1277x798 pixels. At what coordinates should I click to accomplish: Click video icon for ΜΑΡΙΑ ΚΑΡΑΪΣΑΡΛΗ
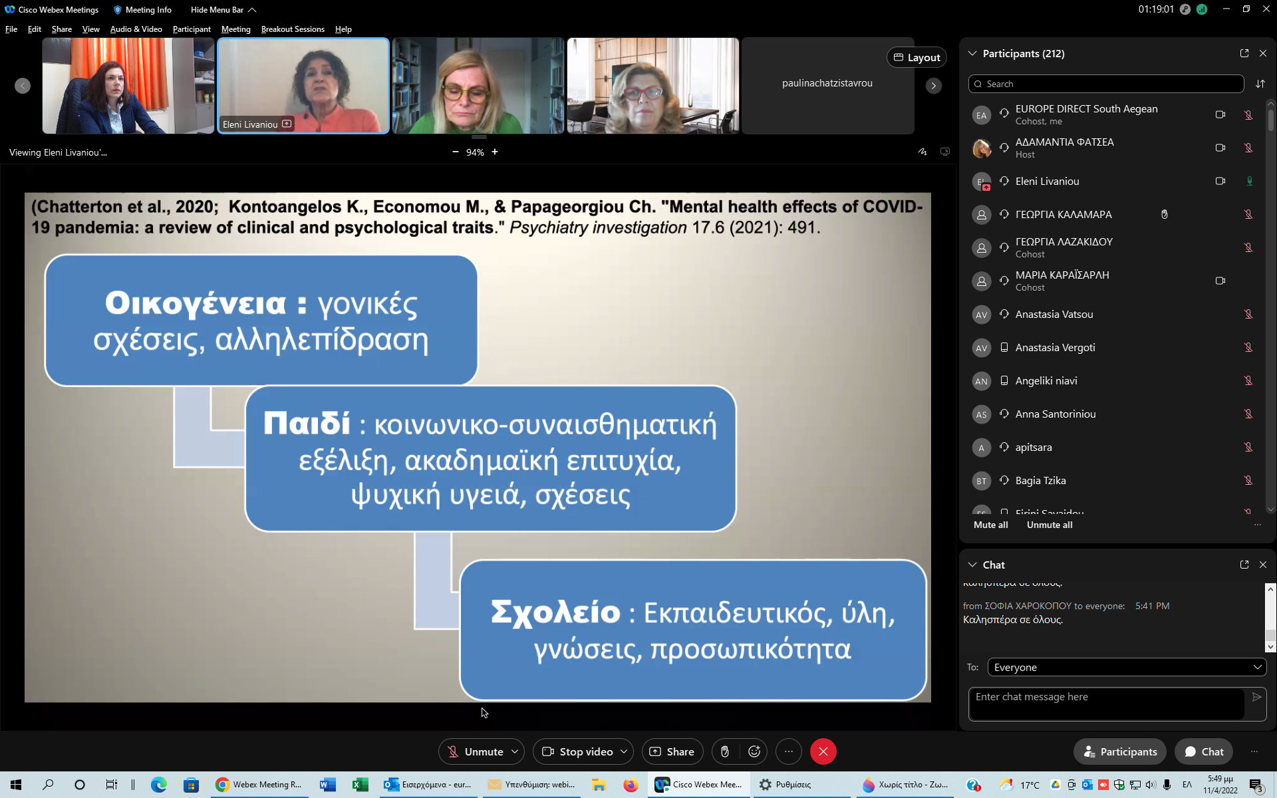pos(1220,281)
